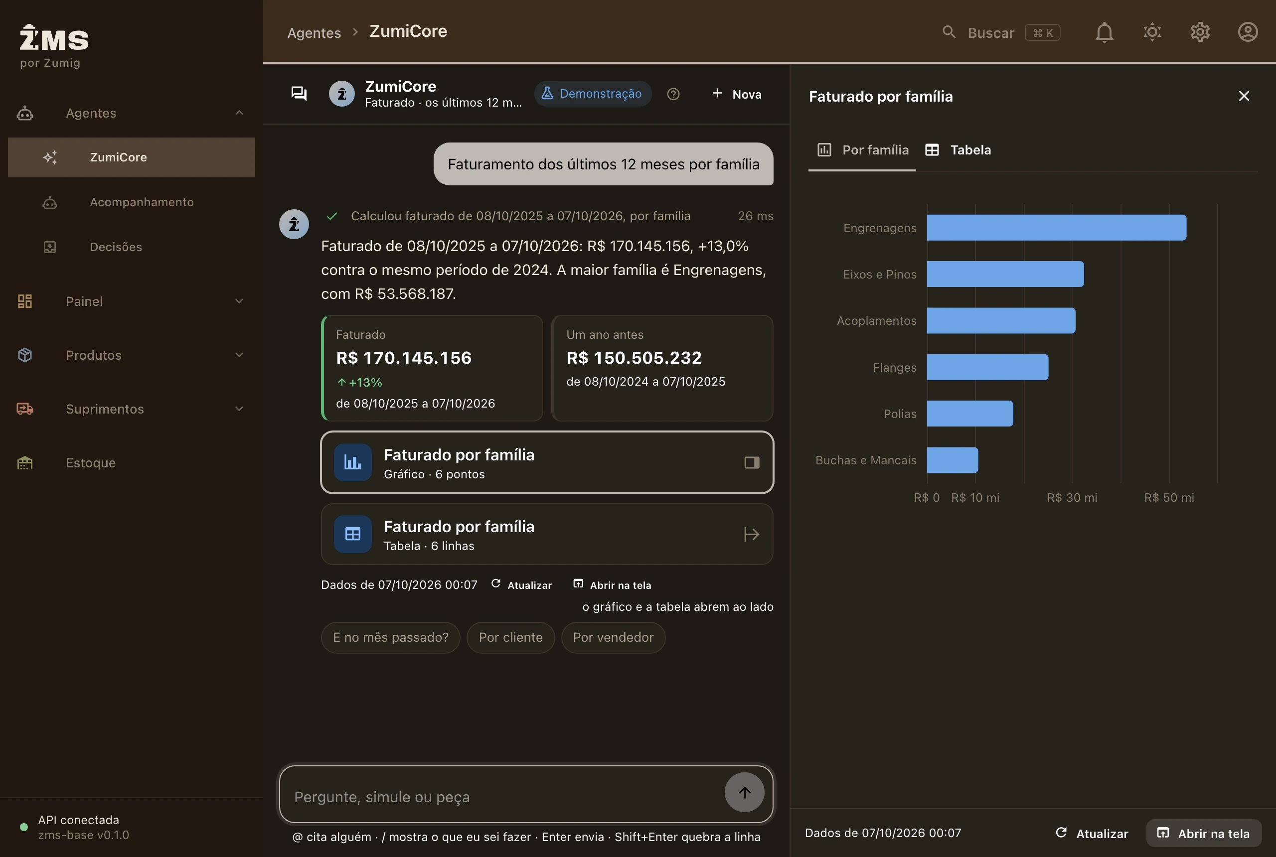Click Abrir na tela in the side panel footer

(x=1204, y=834)
